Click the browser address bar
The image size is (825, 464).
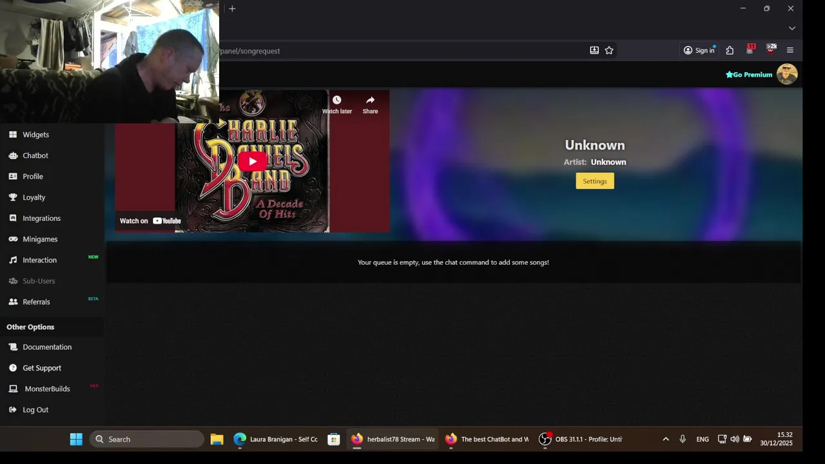(x=400, y=50)
